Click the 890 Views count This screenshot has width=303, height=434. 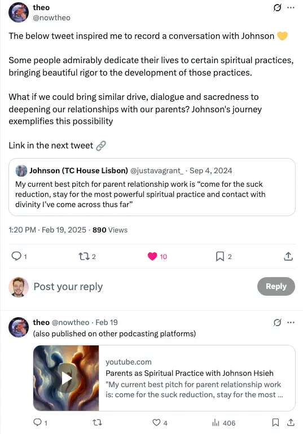click(110, 230)
